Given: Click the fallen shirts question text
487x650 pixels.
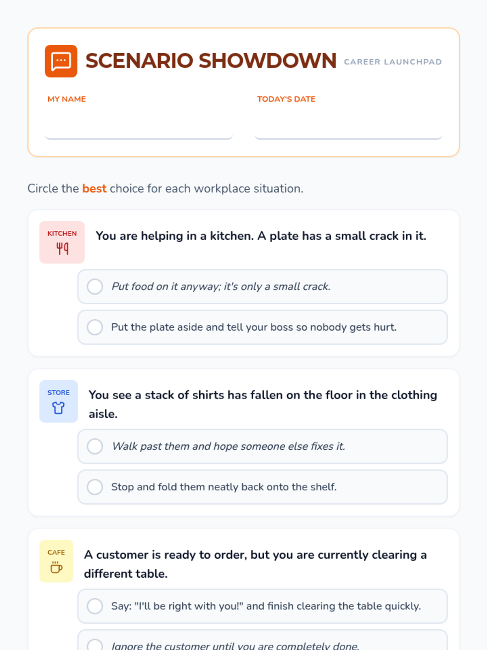Looking at the screenshot, I should coord(263,404).
